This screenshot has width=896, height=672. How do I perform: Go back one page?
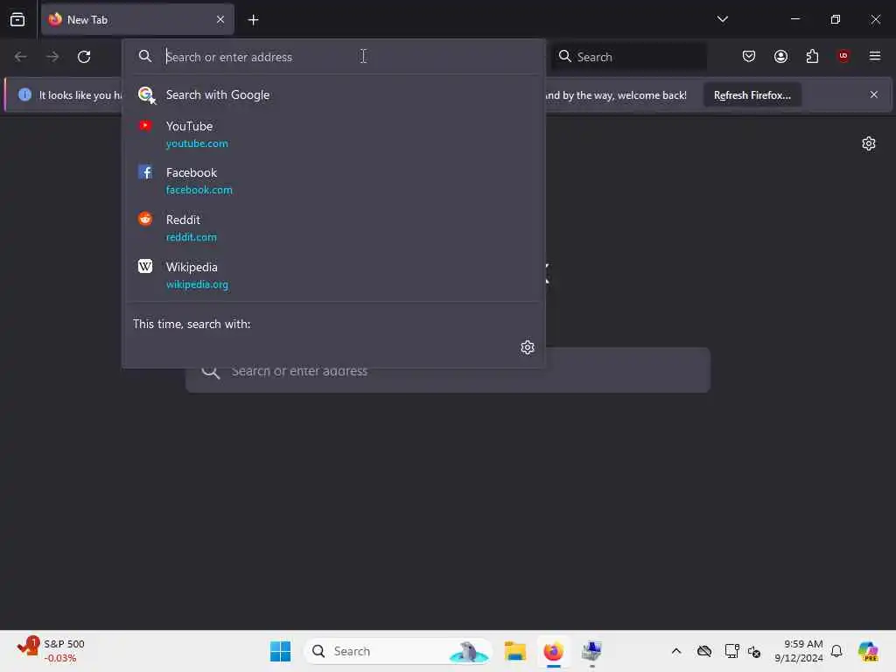click(x=21, y=57)
